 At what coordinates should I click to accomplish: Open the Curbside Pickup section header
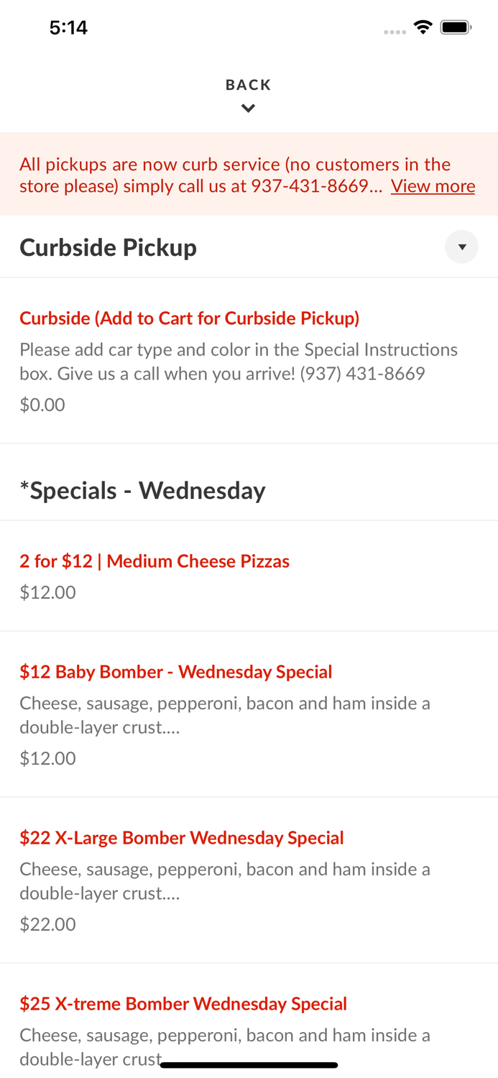[x=109, y=247]
